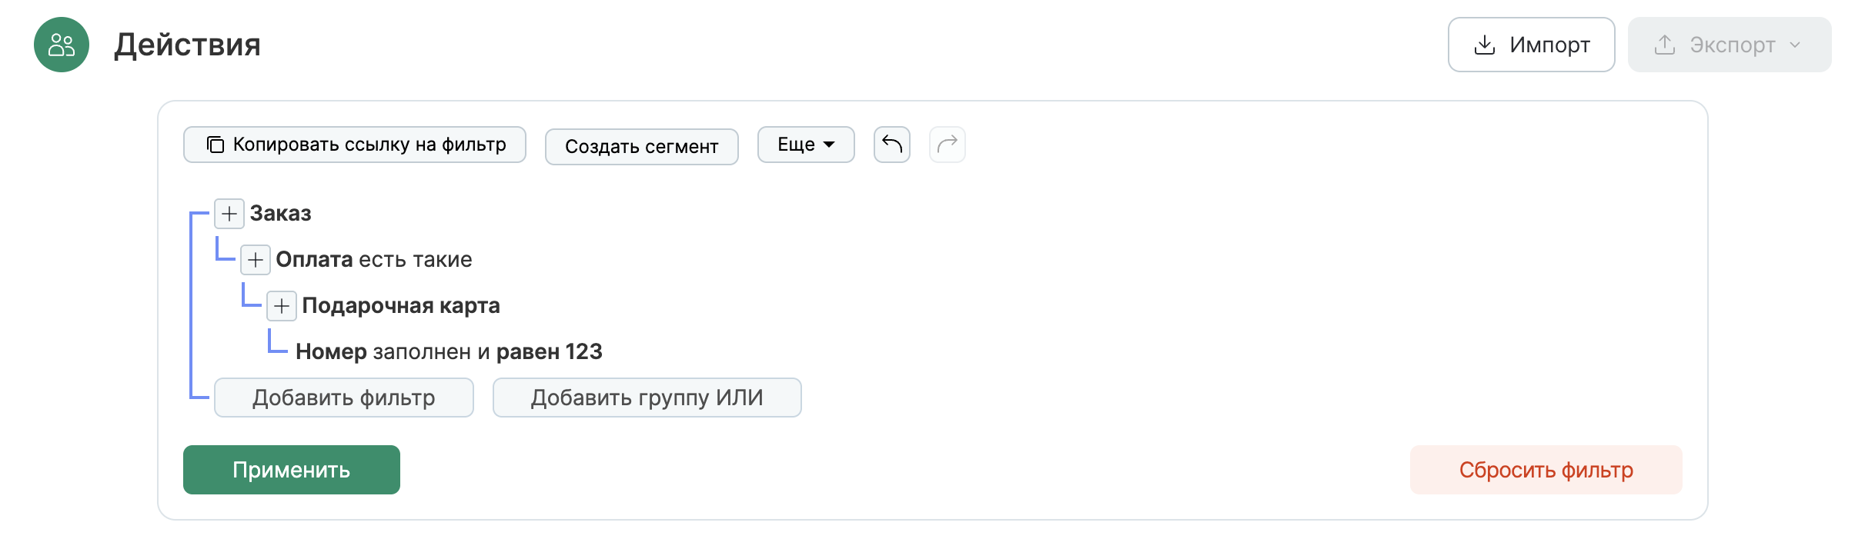Add OR group via Добавить группу ИЛИ
The image size is (1855, 549).
coord(646,398)
